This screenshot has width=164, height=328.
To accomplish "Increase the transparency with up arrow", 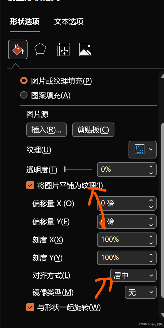I will [x=151, y=167].
